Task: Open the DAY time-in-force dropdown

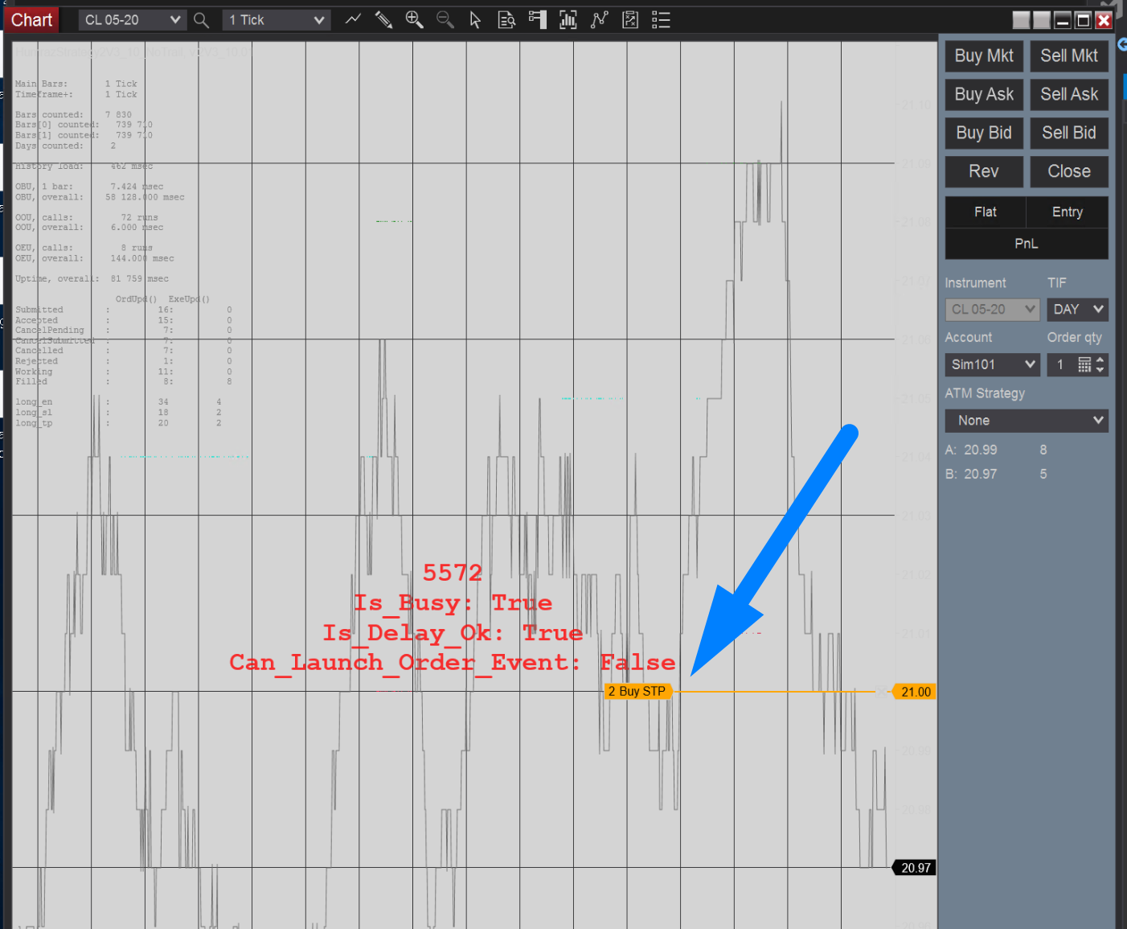Action: (1077, 310)
